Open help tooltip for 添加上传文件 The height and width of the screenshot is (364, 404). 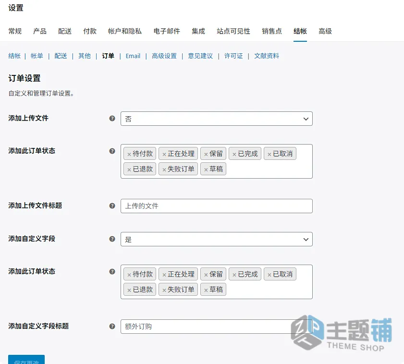[x=112, y=118]
